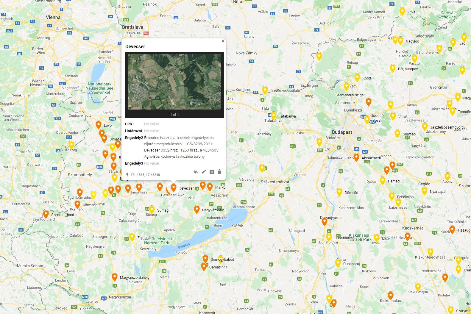Screen dimensions: 471x314
Task: Click the orange Magyarszerdahely marker
Action: click(115, 277)
